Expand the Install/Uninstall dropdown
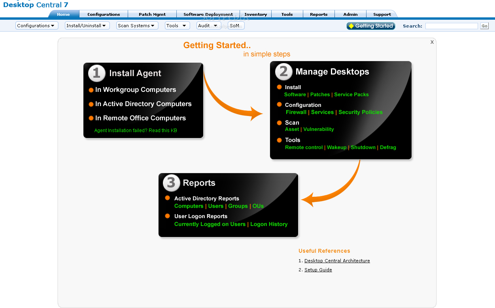The image size is (495, 308). coord(87,26)
